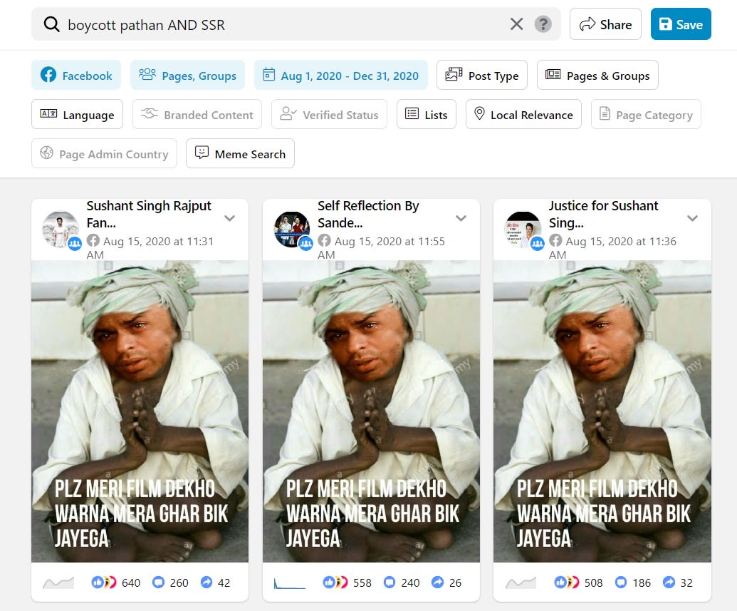Open the Lists filter
737x611 pixels.
pos(426,115)
